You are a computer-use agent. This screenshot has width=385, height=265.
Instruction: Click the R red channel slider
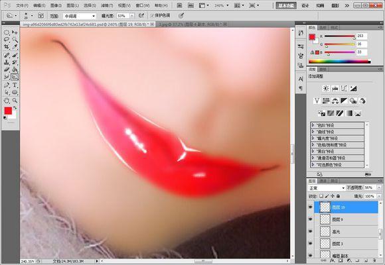340,36
